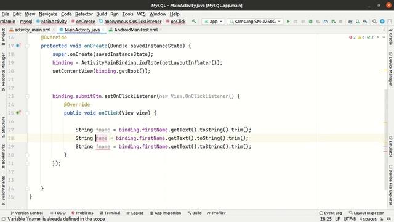Open the Project tool window
The width and height of the screenshot is (394, 222).
pos(3,37)
